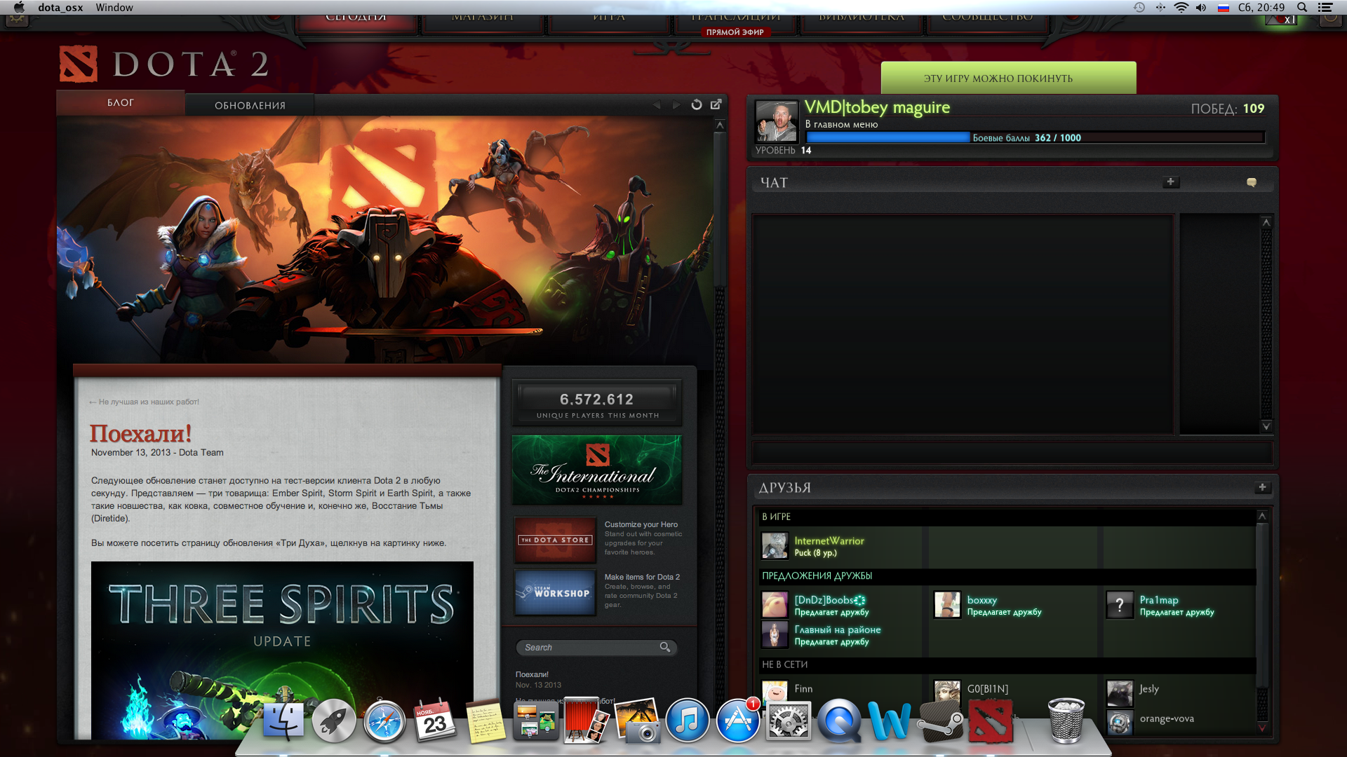The image size is (1347, 757).
Task: Click the ЭТУ ИГРУ МОЖНО ПОКИНУТЬ button
Action: tap(1008, 78)
